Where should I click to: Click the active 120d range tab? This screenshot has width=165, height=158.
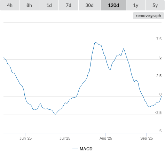[113, 5]
